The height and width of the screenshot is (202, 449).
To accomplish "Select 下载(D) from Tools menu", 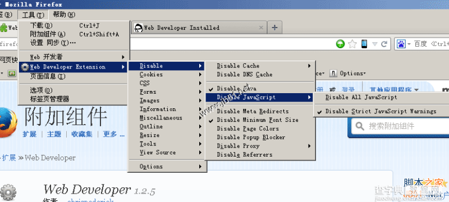I will pyautogui.click(x=74, y=26).
